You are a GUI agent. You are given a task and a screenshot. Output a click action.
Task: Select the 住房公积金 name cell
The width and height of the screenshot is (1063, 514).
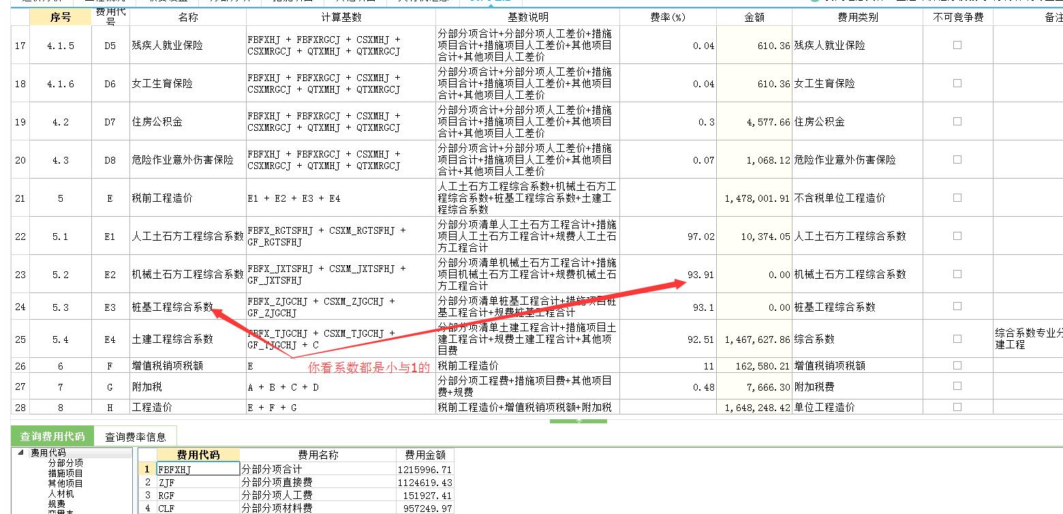click(188, 122)
